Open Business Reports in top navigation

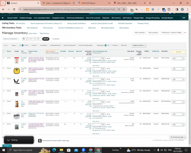[167, 18]
